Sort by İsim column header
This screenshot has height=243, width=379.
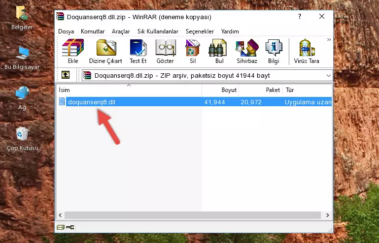point(129,90)
